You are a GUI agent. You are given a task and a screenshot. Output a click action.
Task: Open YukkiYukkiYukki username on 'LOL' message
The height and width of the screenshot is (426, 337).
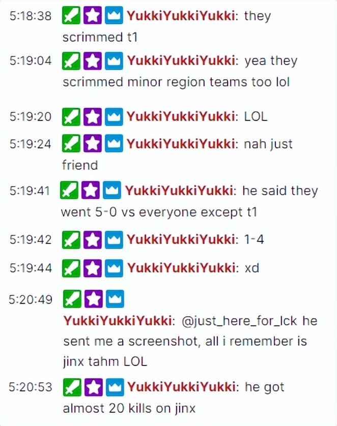pyautogui.click(x=181, y=116)
